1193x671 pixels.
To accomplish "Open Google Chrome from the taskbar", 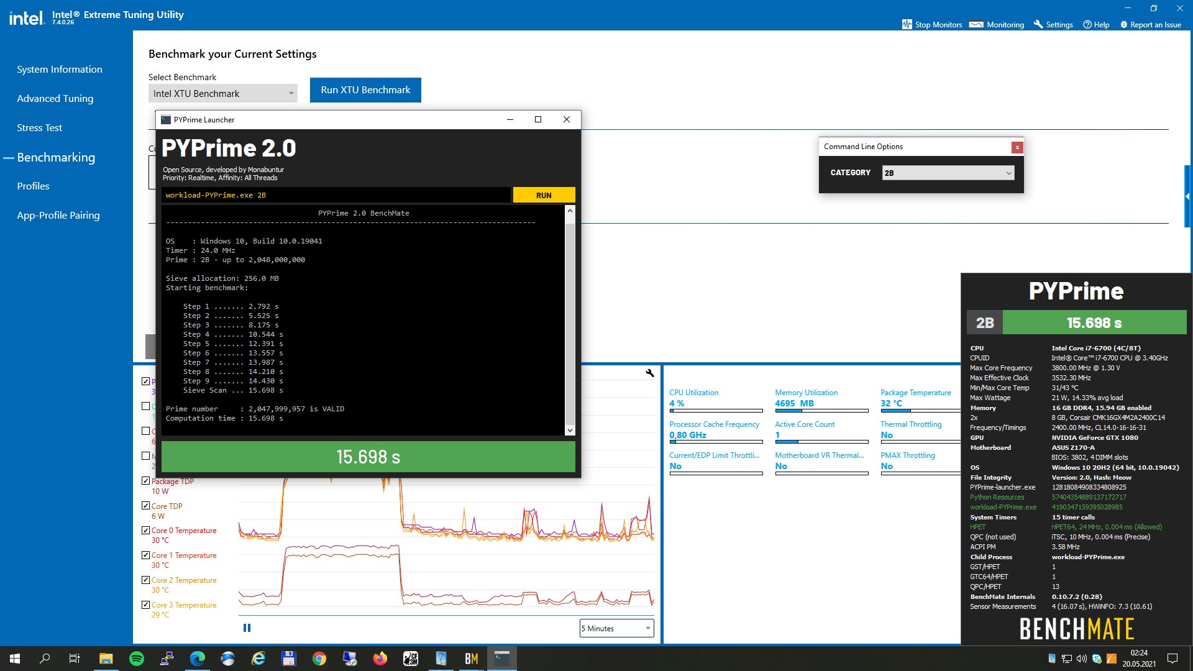I will tap(319, 659).
